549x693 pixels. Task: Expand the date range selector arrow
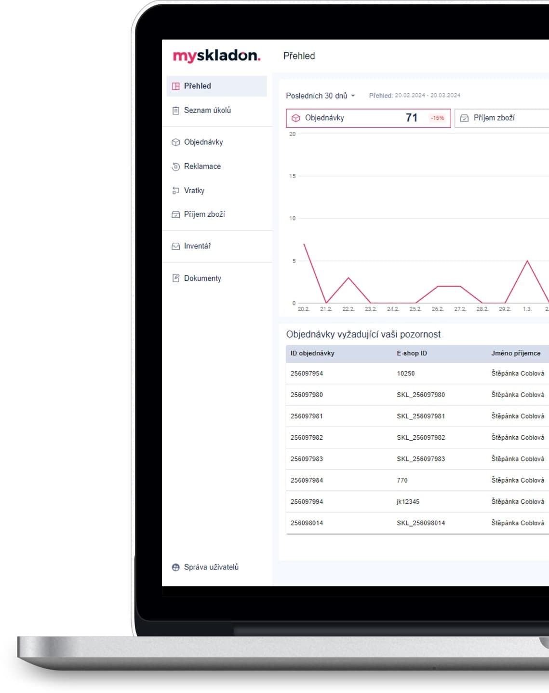click(x=354, y=96)
